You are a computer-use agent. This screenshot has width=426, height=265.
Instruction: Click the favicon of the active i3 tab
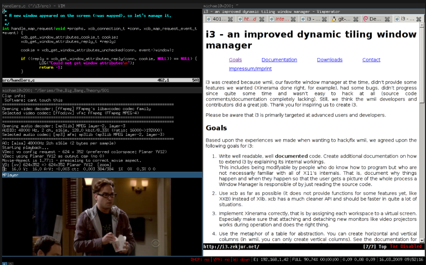[x=397, y=19]
